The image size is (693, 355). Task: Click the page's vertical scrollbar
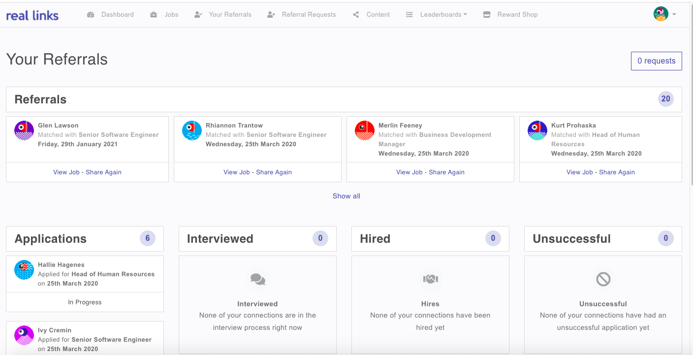pyautogui.click(x=691, y=98)
